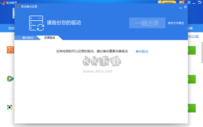Open the hamburger menu in main window
This screenshot has height=127, width=203.
[x=189, y=2]
